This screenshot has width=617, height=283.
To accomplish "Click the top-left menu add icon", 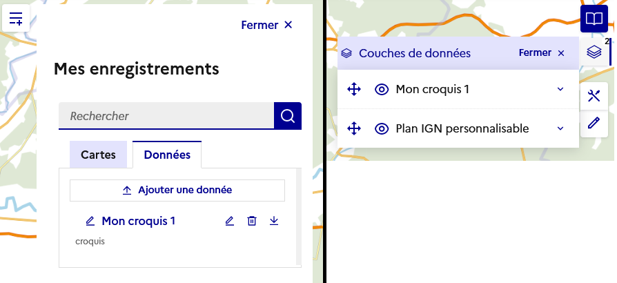I will tap(16, 19).
